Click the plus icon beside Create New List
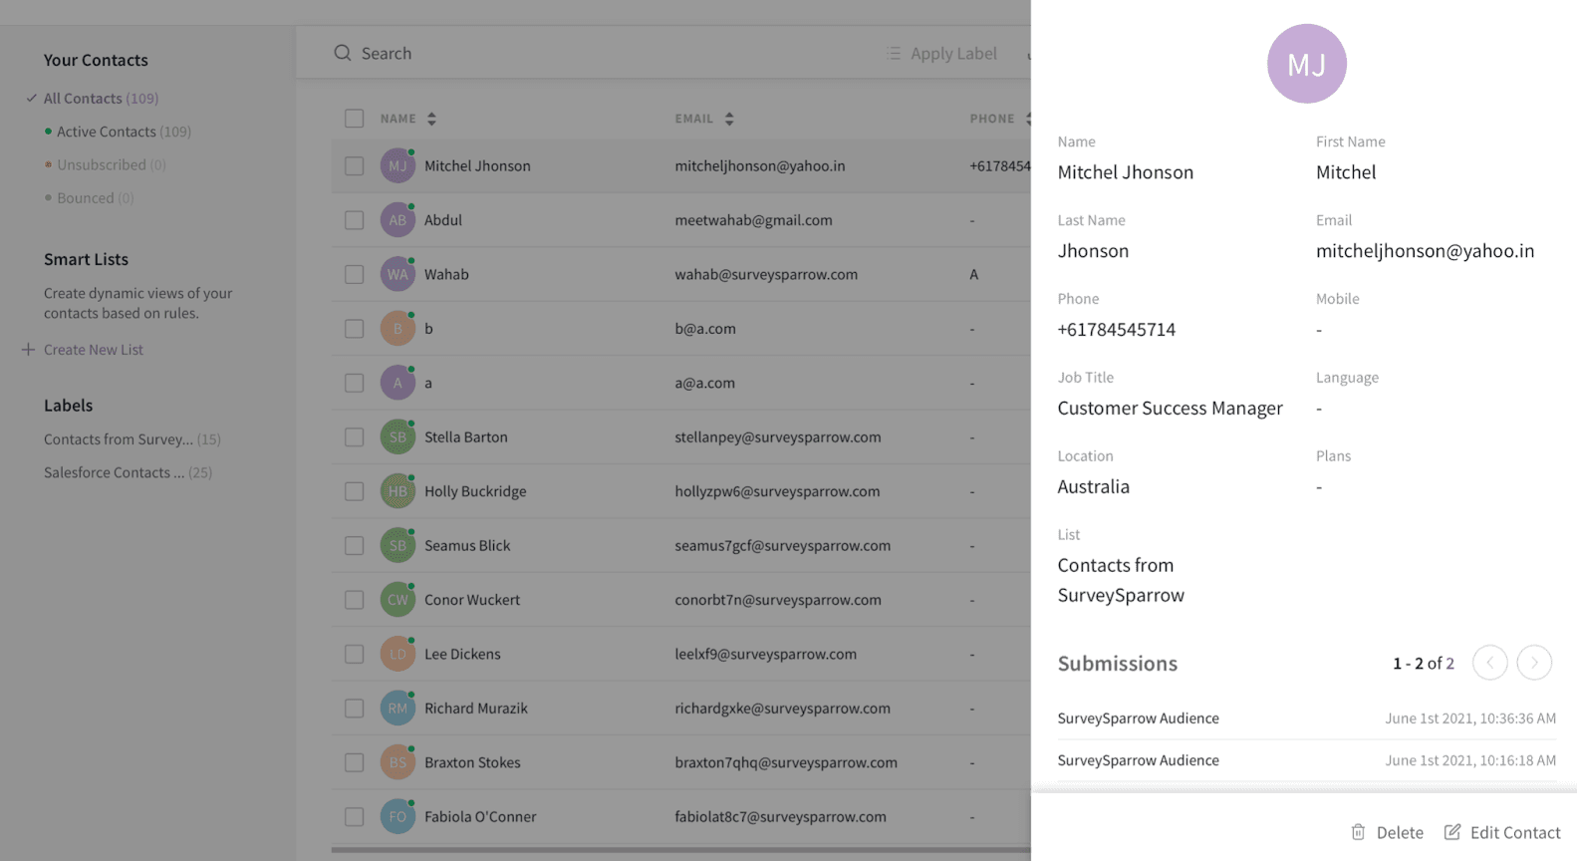Viewport: 1577px width, 861px height. pyautogui.click(x=28, y=350)
